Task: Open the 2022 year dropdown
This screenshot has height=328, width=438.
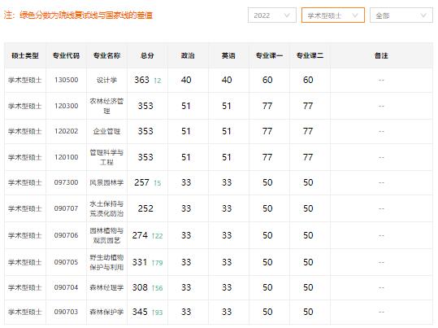Action: [x=271, y=15]
